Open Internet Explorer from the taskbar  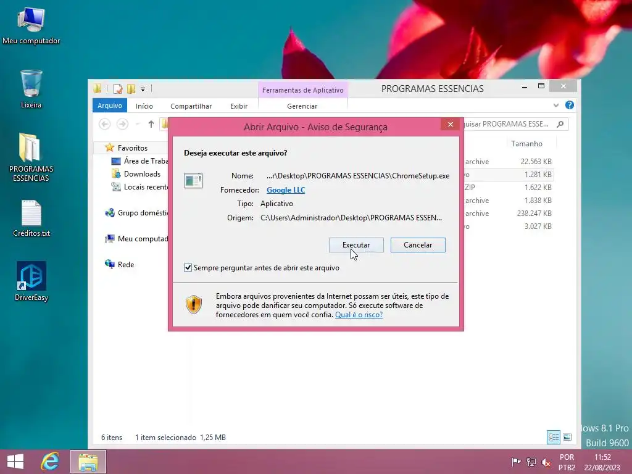click(x=50, y=462)
